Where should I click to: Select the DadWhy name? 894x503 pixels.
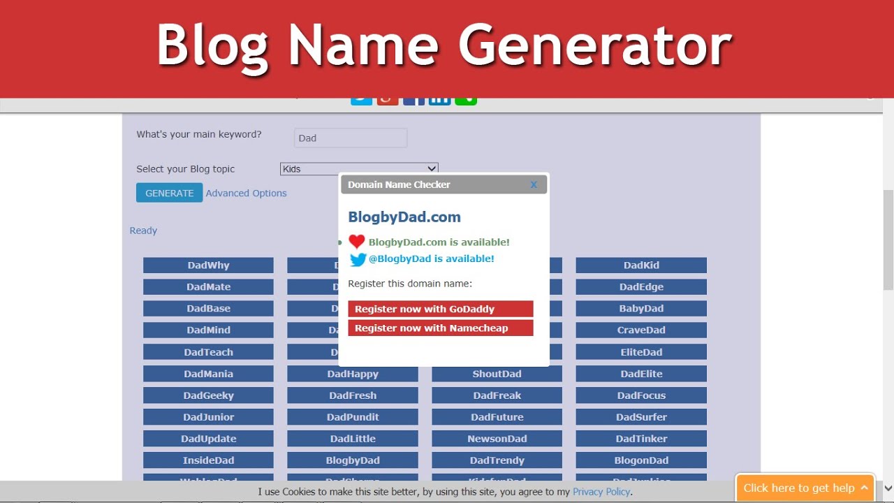[x=208, y=265]
